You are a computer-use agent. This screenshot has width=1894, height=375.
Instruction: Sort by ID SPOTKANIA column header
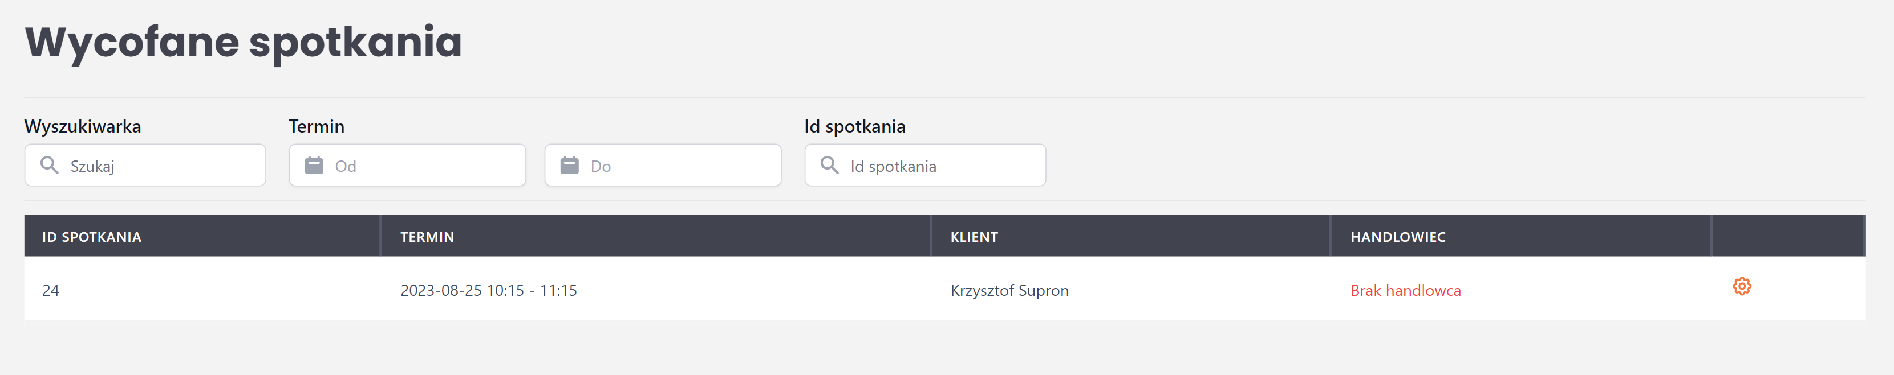pos(92,237)
